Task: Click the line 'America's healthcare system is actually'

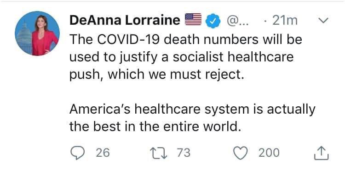Action: (x=192, y=110)
